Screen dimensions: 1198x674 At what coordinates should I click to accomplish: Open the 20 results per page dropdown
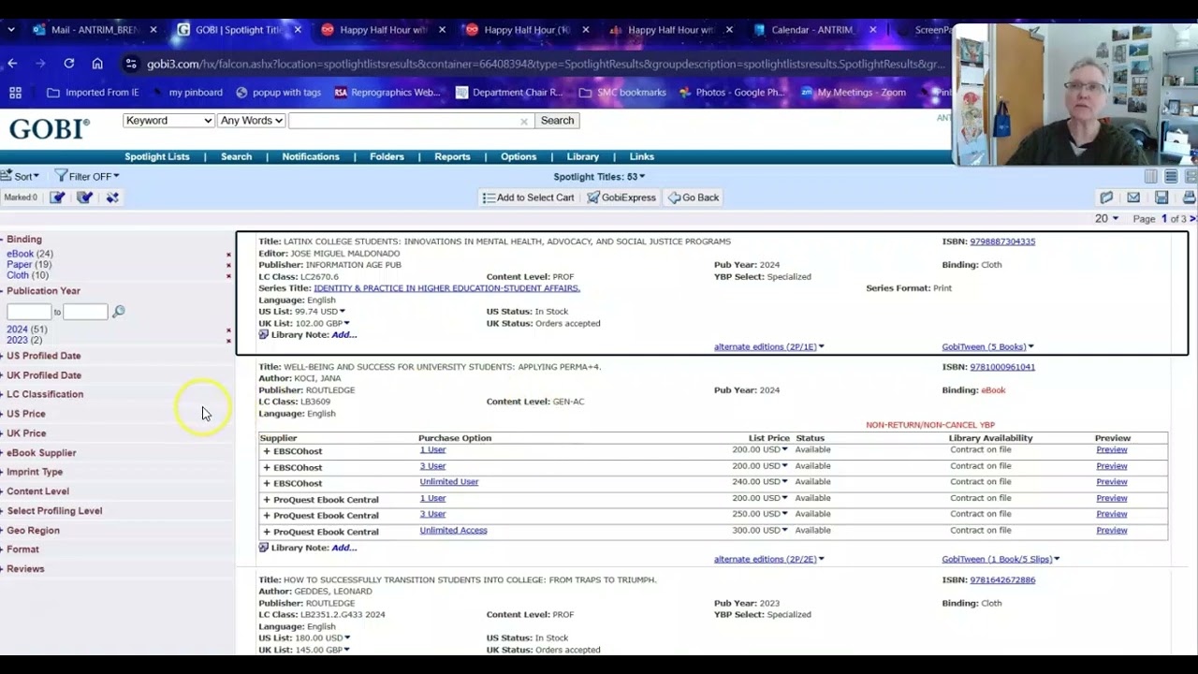[1107, 218]
